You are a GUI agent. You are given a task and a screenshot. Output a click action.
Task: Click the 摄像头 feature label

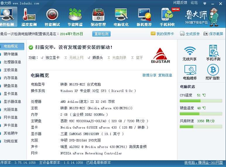97,58
